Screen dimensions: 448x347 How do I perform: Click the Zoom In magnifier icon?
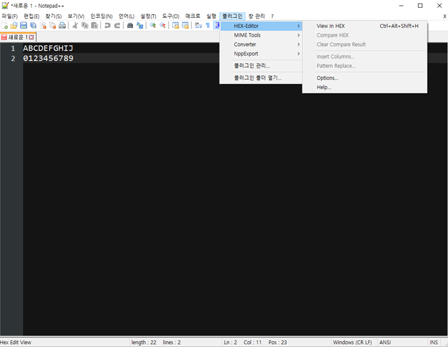153,26
